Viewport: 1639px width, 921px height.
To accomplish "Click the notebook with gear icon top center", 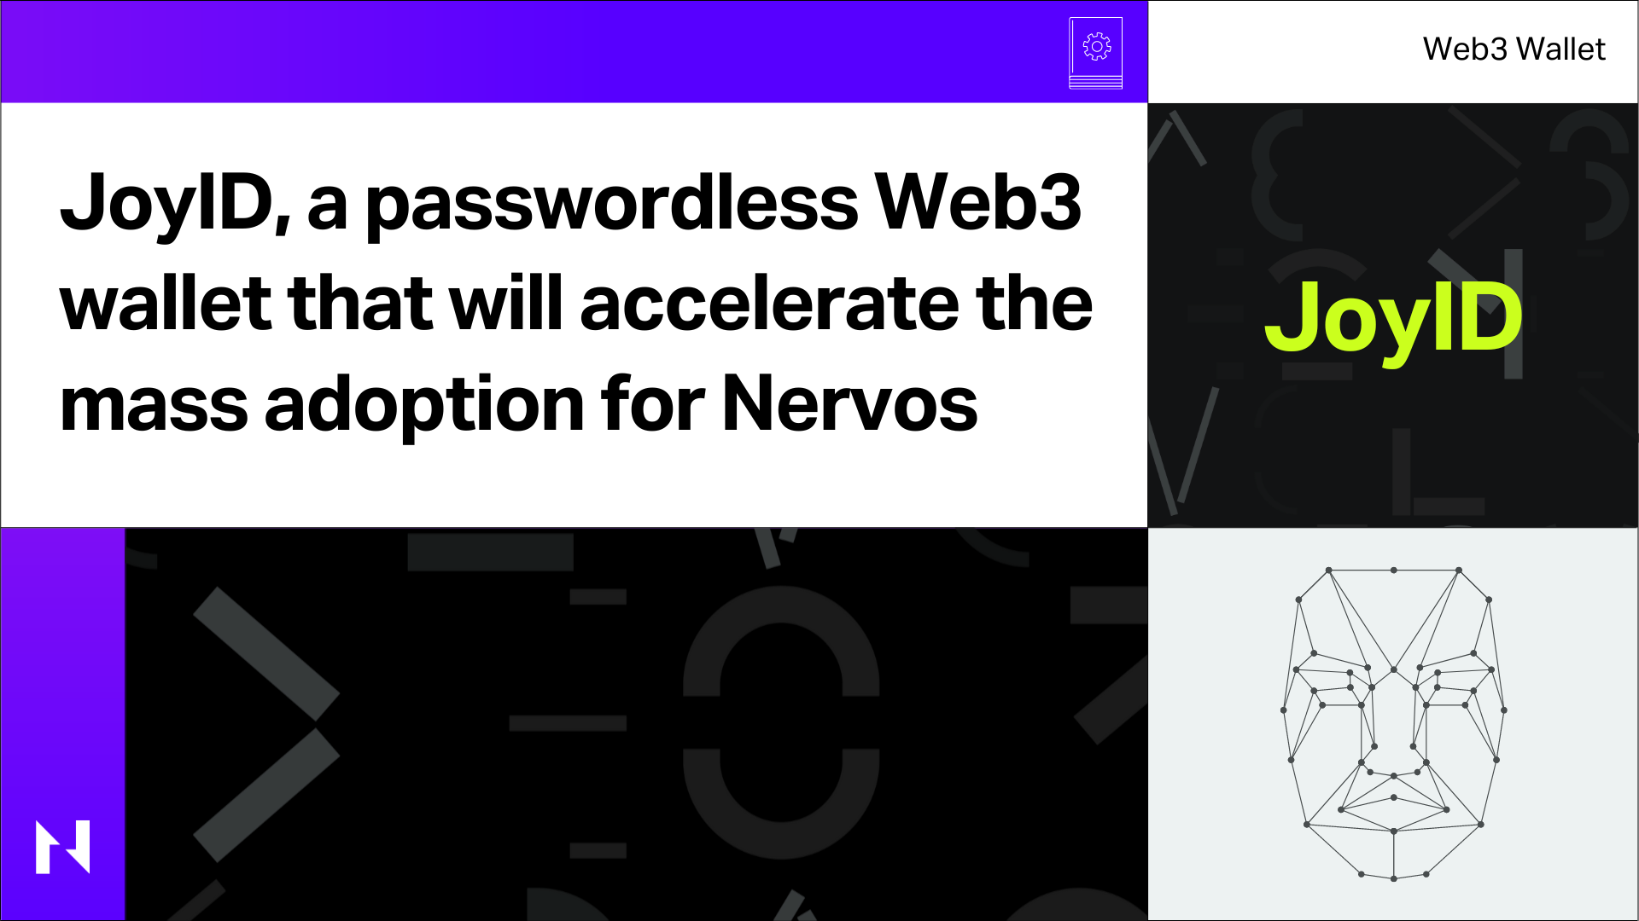I will 1091,50.
